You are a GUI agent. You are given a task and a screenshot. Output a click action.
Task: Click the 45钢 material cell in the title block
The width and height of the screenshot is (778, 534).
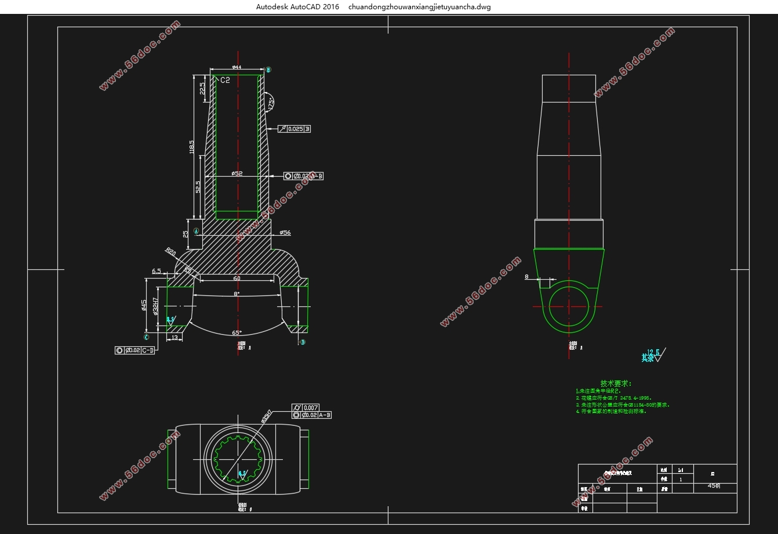(x=714, y=487)
